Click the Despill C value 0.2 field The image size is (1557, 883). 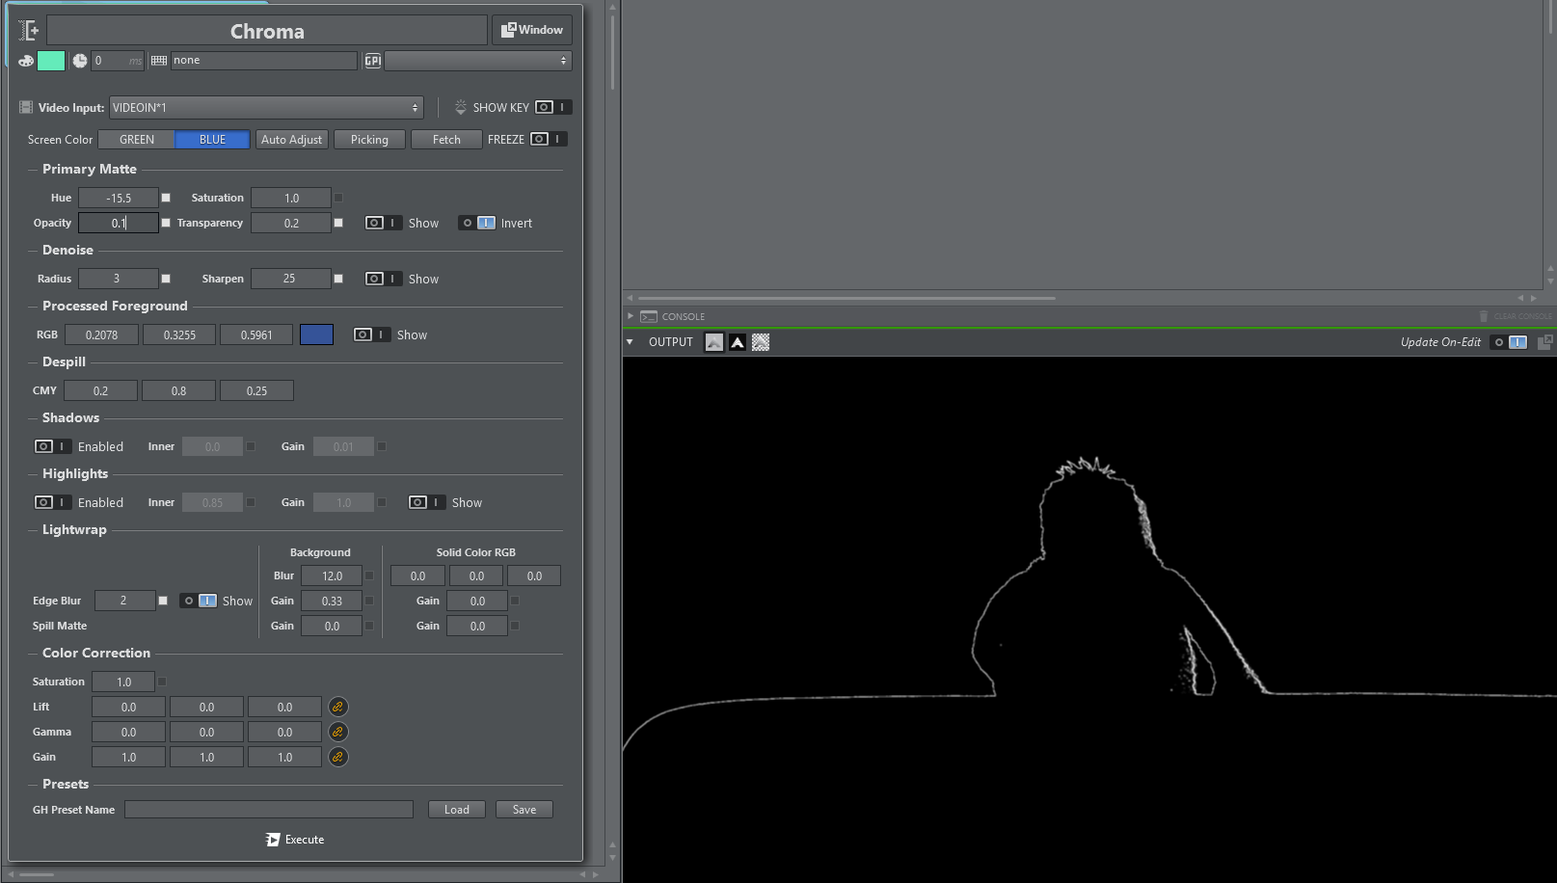coord(100,390)
